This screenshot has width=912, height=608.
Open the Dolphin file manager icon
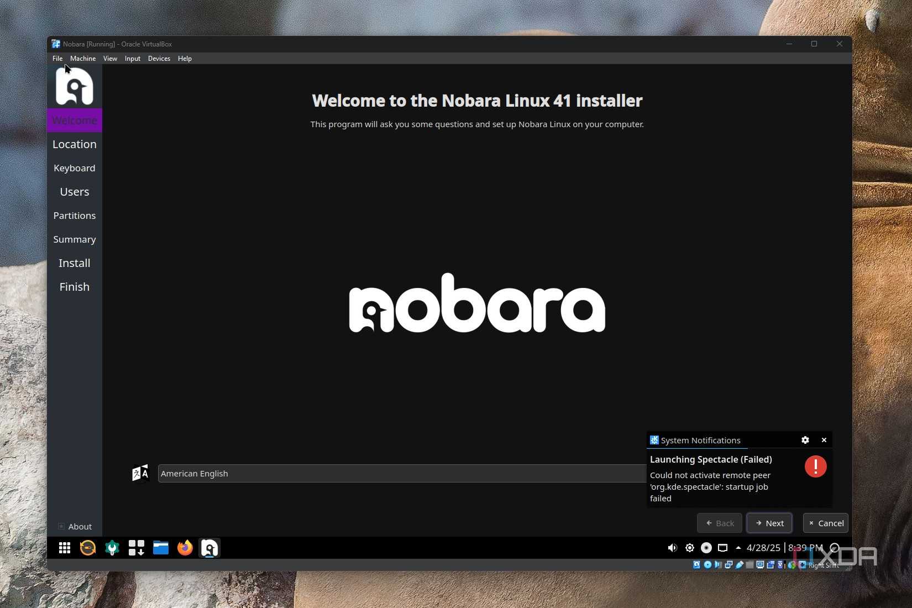coord(160,548)
